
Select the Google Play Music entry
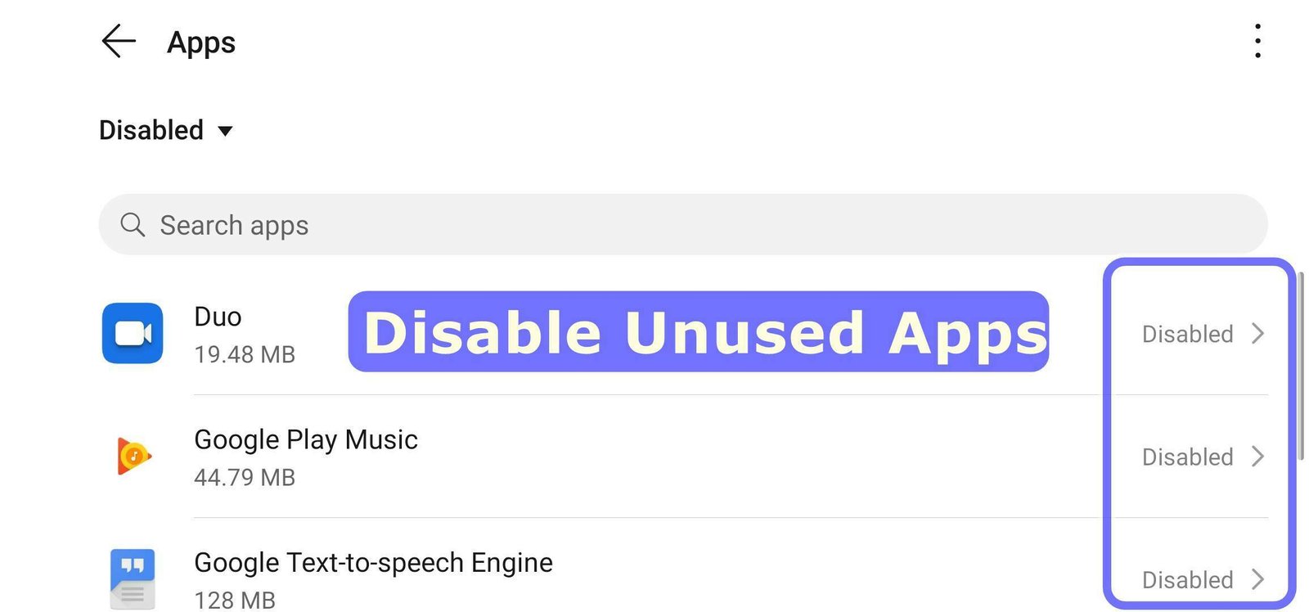pos(306,440)
